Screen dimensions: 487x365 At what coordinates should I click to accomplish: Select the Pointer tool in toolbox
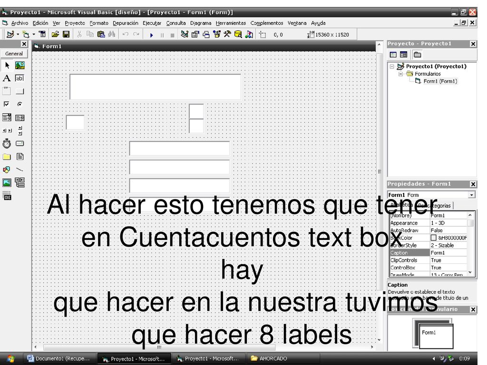pos(7,65)
